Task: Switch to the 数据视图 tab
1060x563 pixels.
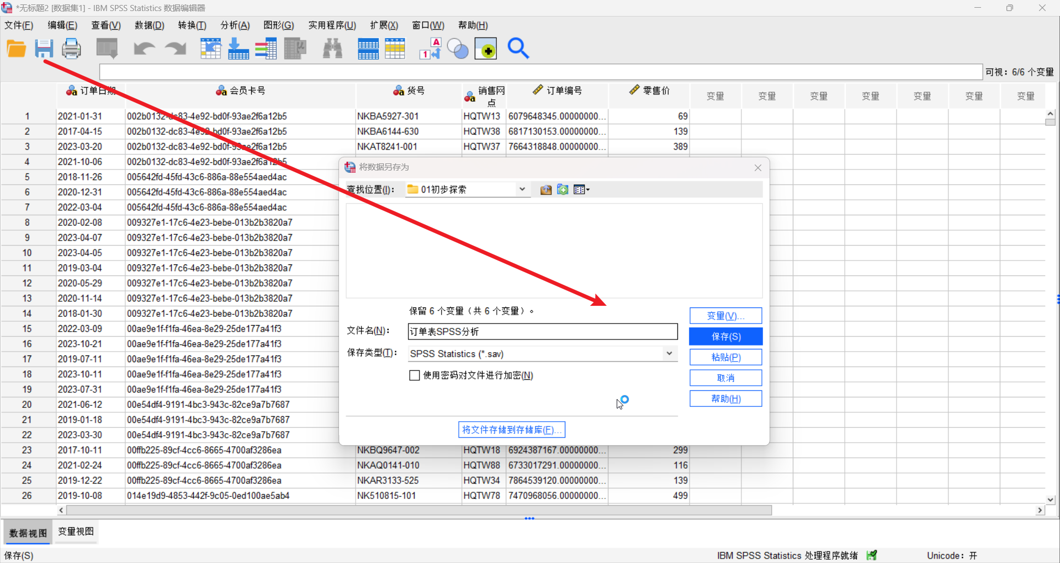Action: [28, 533]
